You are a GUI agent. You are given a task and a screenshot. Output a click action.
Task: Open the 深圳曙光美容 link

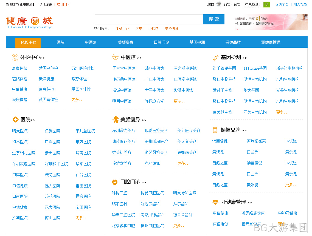pos(123,131)
